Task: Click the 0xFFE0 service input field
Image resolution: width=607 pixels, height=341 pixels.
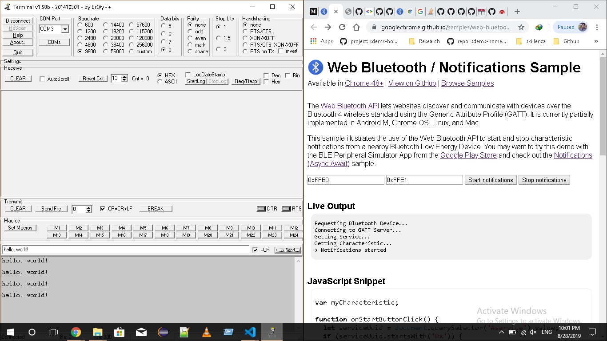Action: coord(346,180)
